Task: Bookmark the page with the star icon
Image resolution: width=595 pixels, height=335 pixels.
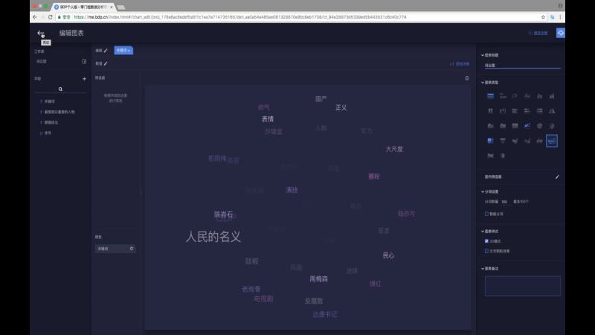Action: (x=543, y=17)
